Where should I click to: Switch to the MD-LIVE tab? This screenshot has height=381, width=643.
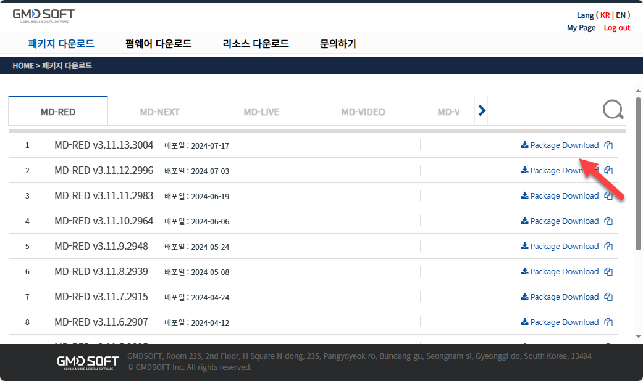point(261,112)
